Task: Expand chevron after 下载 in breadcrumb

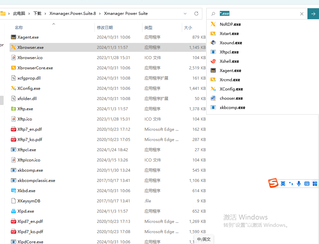Action: click(x=45, y=14)
